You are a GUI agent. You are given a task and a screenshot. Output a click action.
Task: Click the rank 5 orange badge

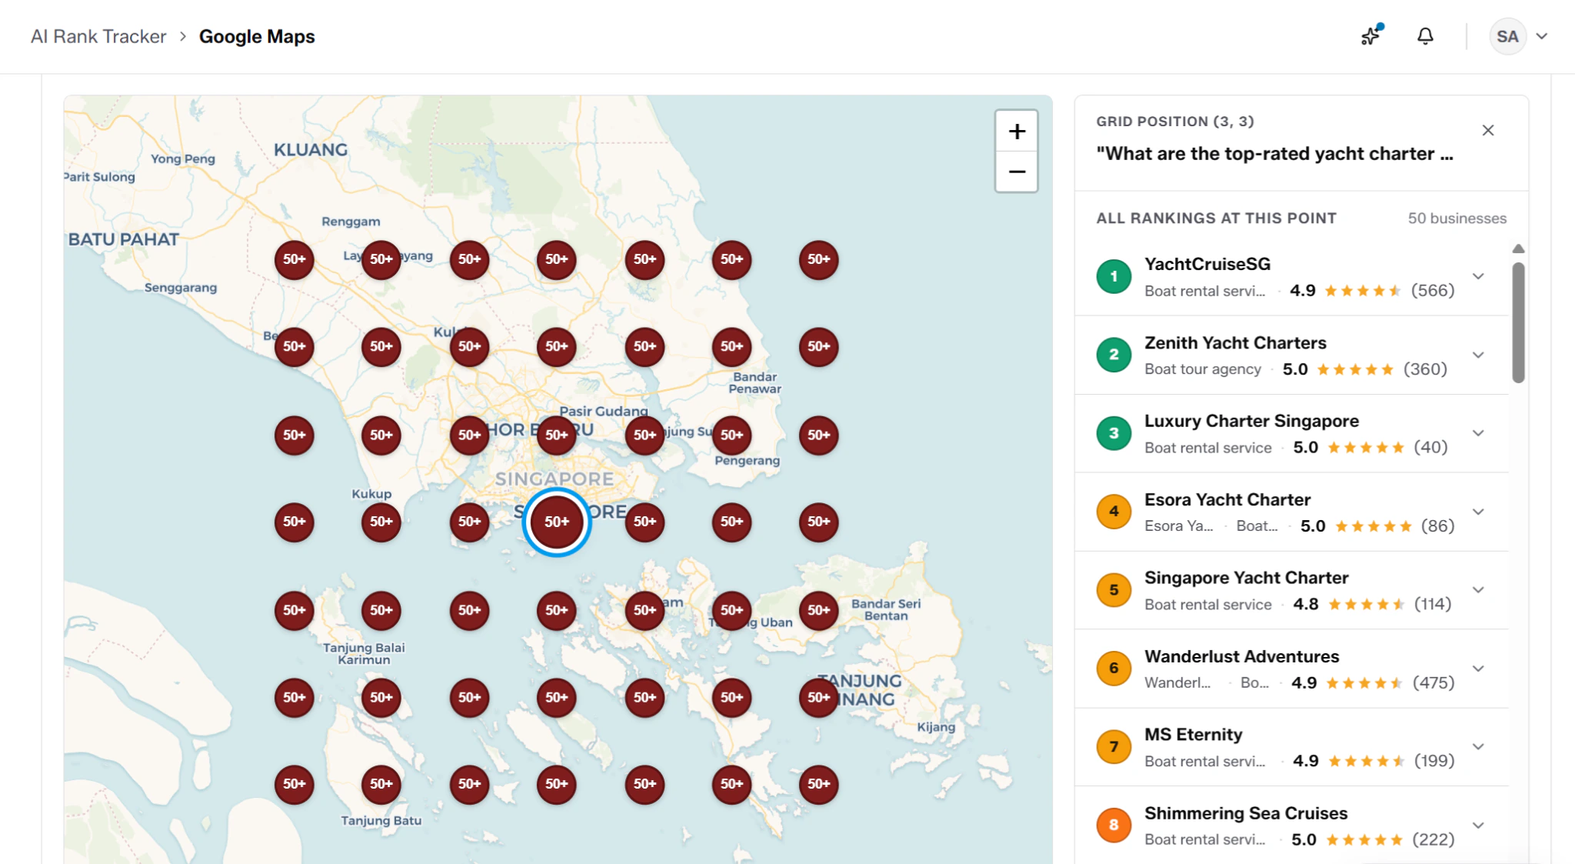pyautogui.click(x=1114, y=590)
